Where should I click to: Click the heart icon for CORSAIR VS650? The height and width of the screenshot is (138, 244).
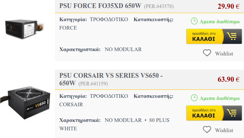coord(207,130)
